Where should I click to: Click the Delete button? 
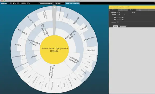point(150,10)
